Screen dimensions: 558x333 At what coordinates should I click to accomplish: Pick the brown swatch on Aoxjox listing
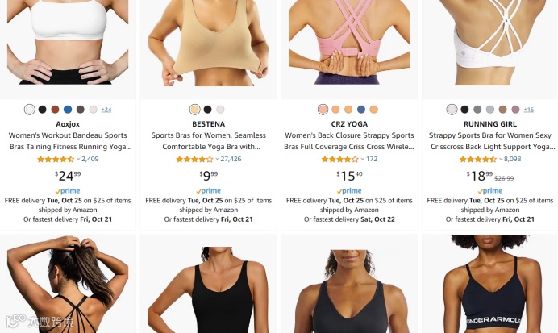[55, 110]
